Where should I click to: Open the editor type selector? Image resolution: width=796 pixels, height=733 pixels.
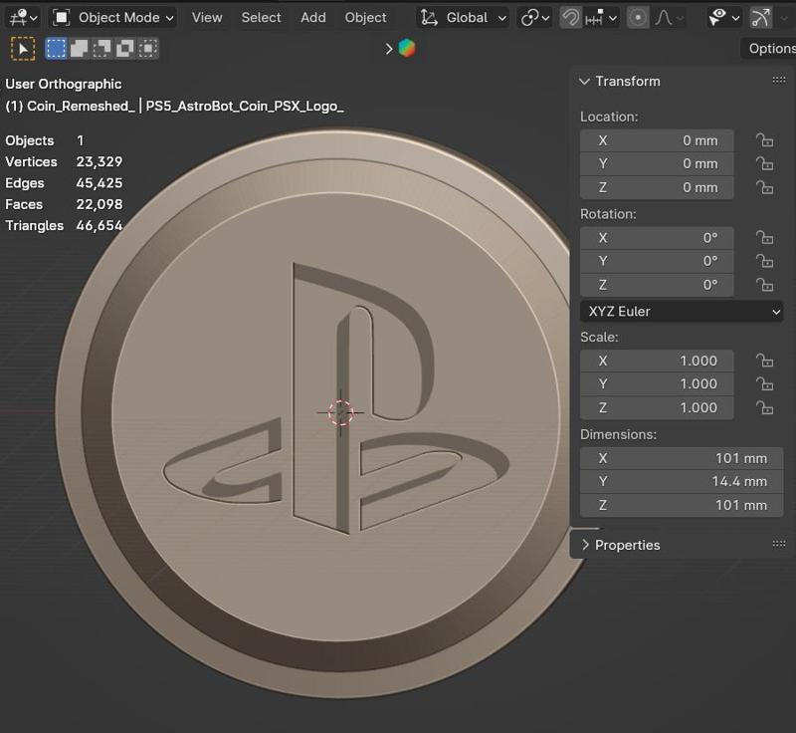tap(23, 18)
